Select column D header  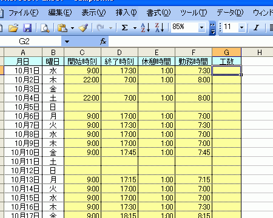pos(120,53)
